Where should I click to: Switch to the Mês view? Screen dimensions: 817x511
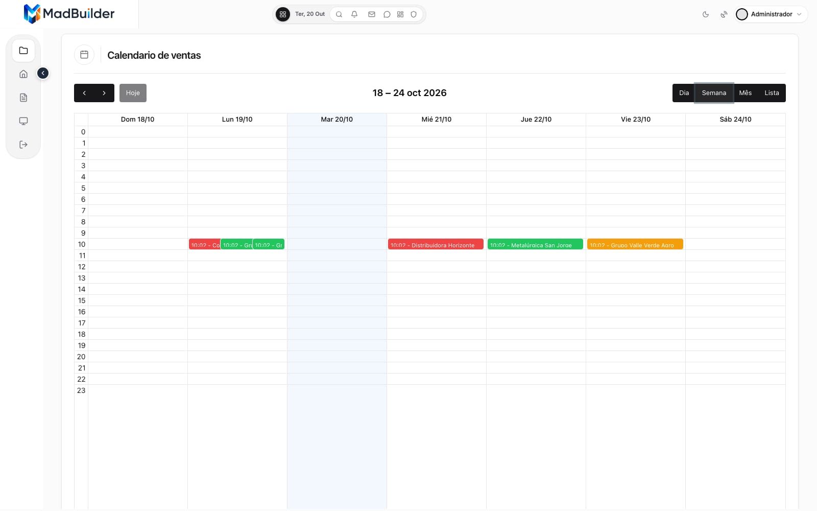pyautogui.click(x=745, y=93)
